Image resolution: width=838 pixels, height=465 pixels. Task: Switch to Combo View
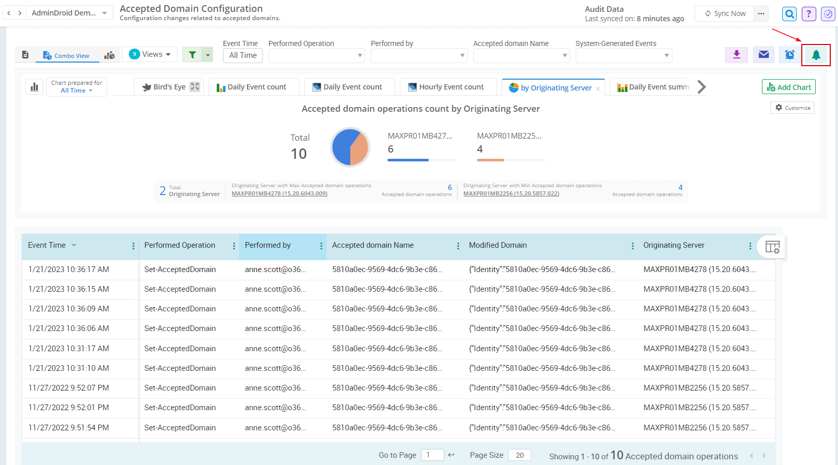67,56
